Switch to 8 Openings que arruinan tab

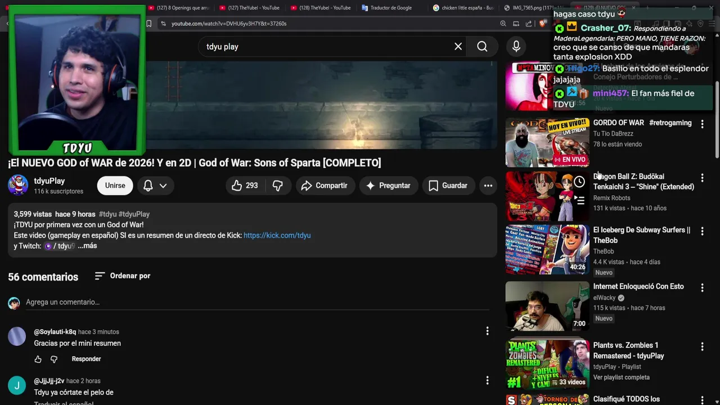click(x=179, y=8)
